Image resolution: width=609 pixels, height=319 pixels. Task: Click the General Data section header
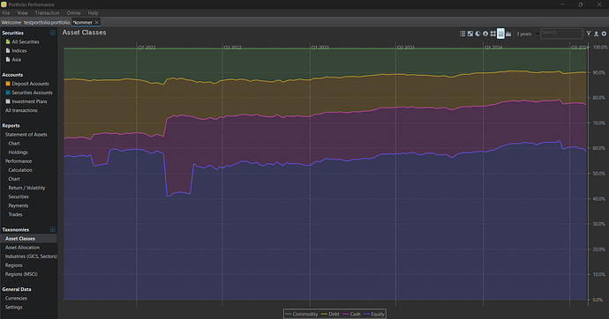pos(17,289)
